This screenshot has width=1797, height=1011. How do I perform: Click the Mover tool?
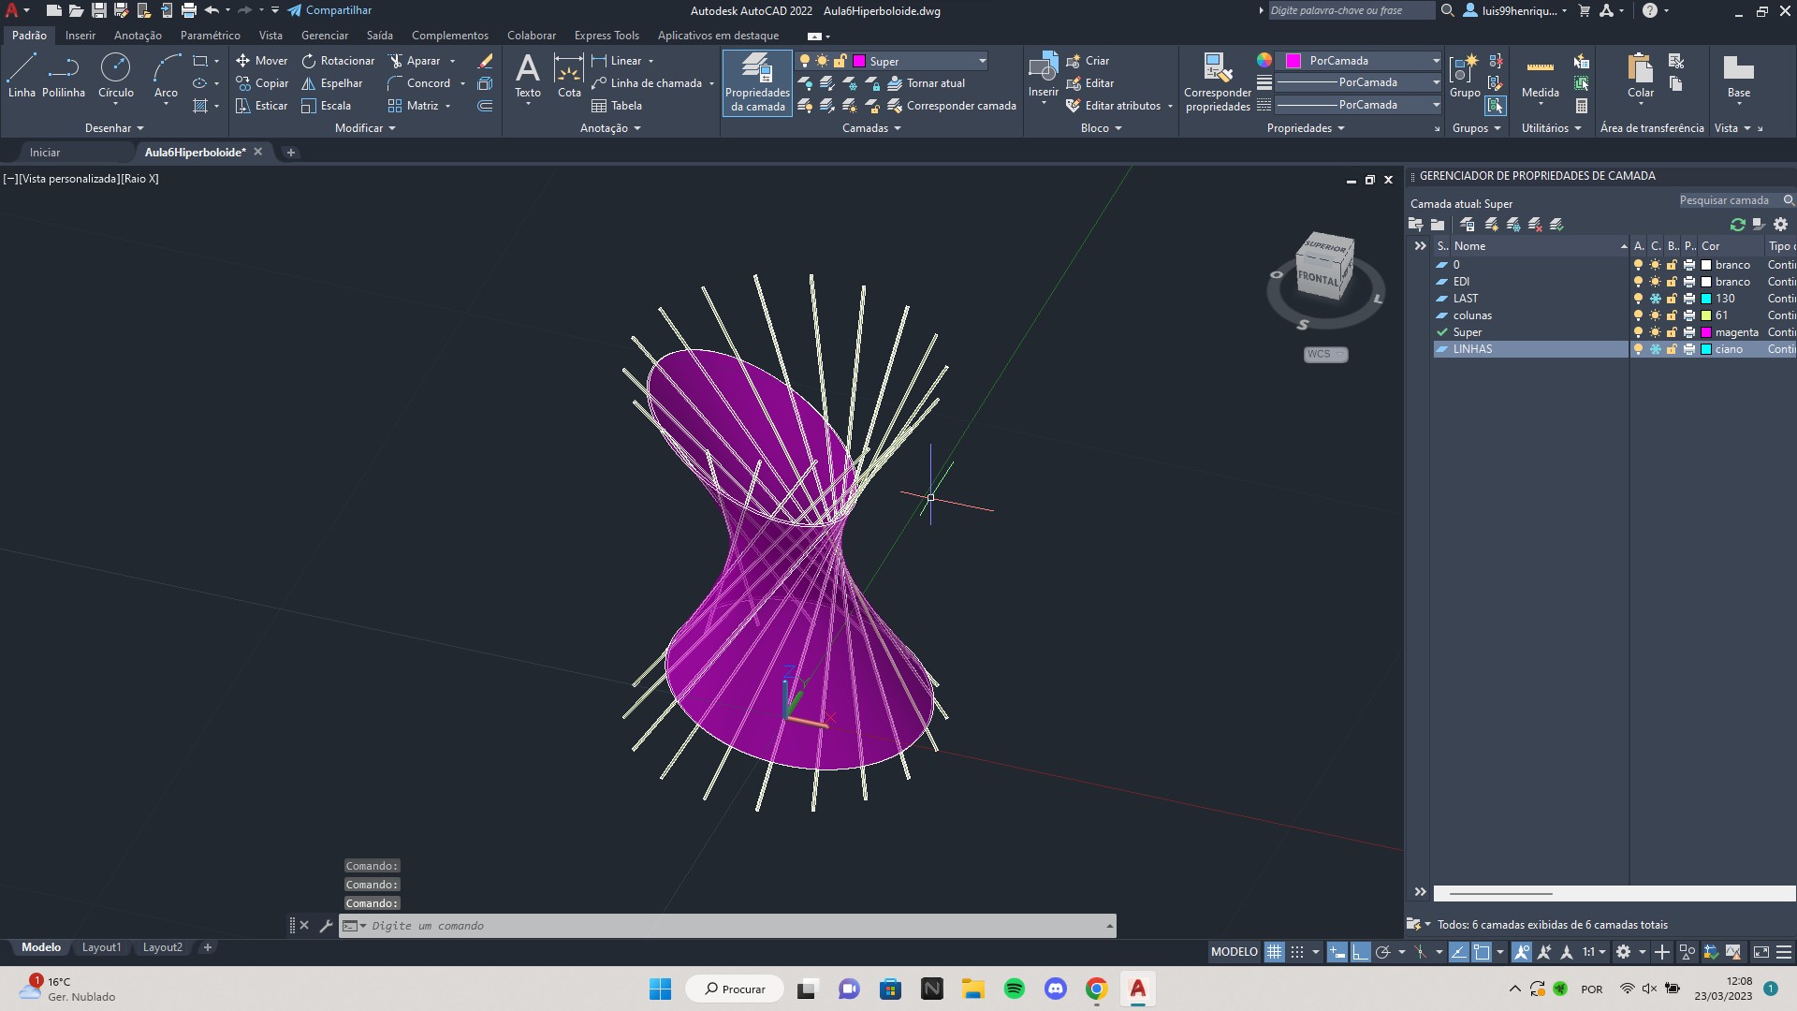[261, 60]
